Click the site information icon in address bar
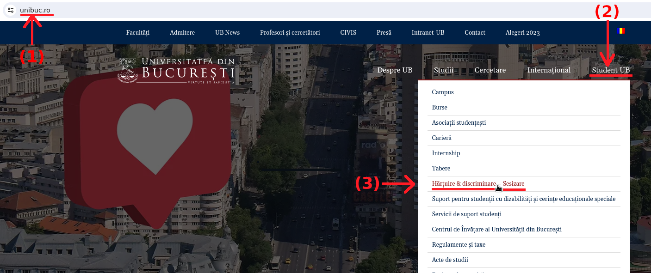651x273 pixels. pyautogui.click(x=11, y=10)
